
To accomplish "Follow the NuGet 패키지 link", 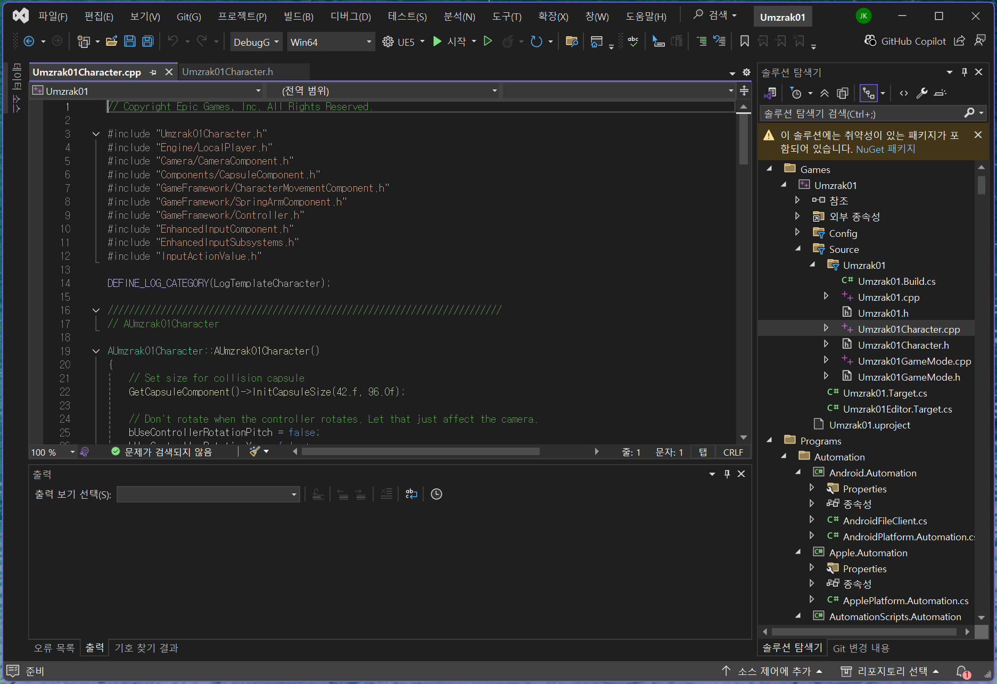I will [886, 149].
